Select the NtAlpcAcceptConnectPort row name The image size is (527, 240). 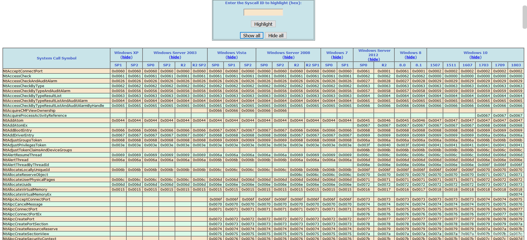point(27,199)
